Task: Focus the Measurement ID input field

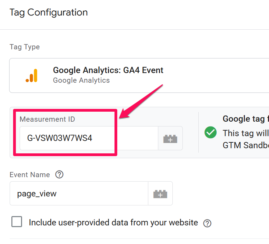Action: (89, 138)
